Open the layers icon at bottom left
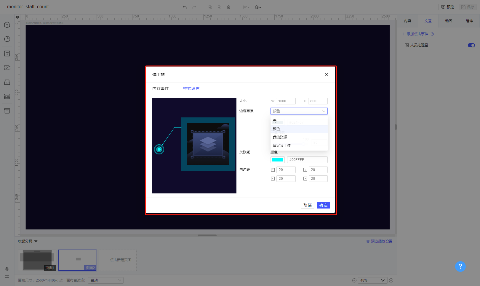 (x=7, y=269)
